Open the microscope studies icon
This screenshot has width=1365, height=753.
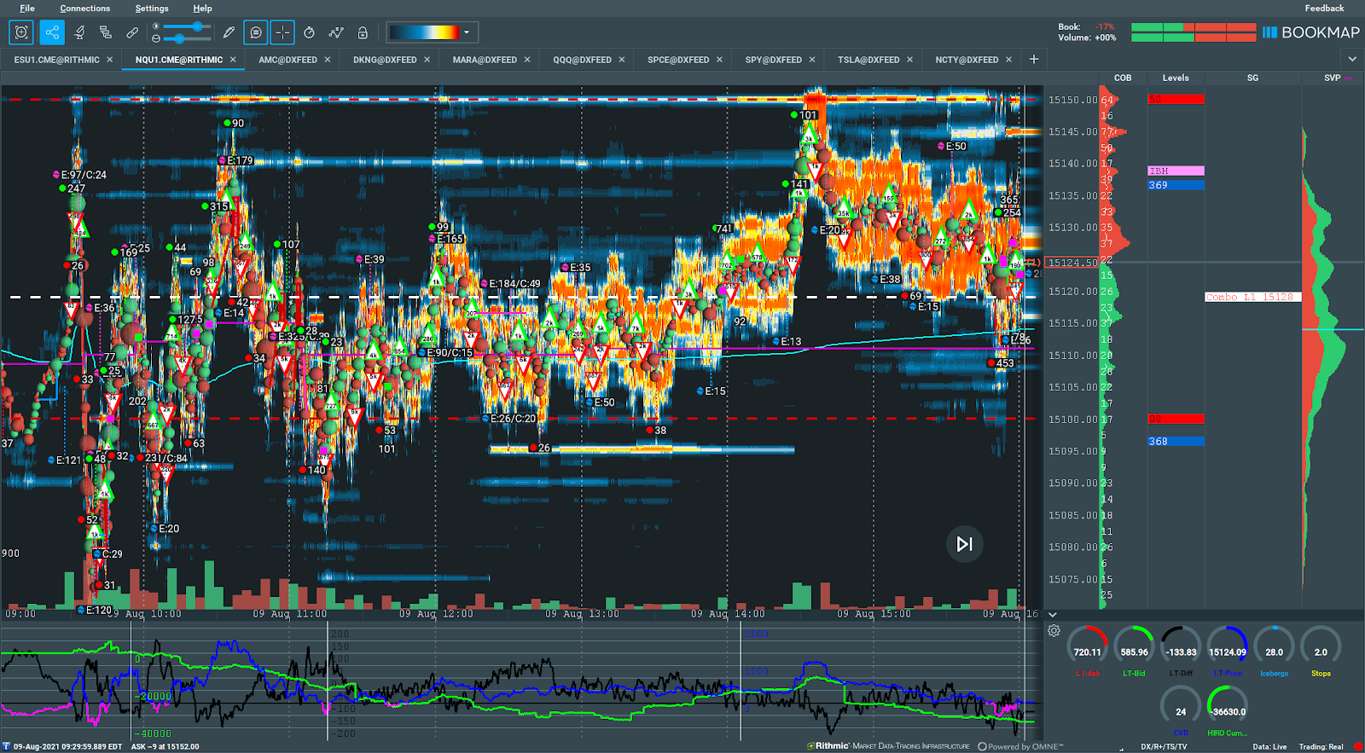[x=79, y=32]
